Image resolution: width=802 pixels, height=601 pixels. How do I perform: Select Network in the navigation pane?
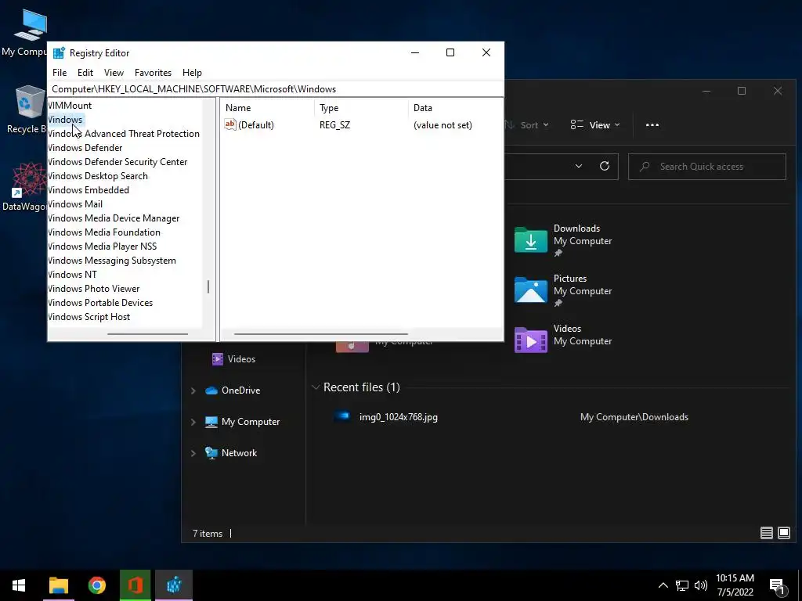coord(231,453)
